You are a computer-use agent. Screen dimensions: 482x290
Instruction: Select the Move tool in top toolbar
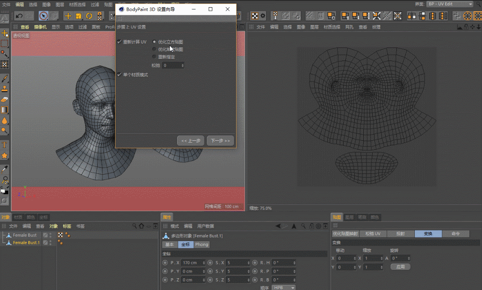pyautogui.click(x=68, y=16)
